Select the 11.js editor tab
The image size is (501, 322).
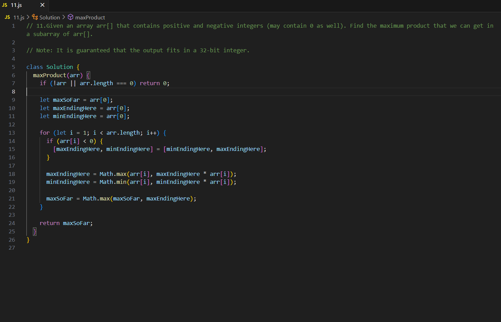[24, 5]
